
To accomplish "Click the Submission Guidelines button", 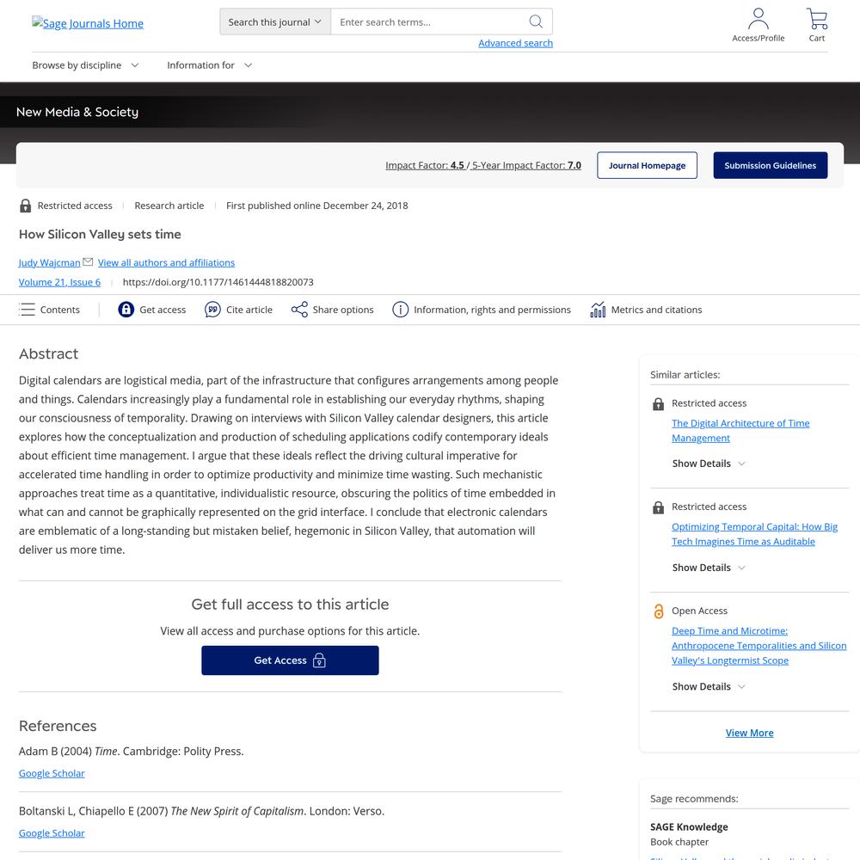I will pos(770,165).
